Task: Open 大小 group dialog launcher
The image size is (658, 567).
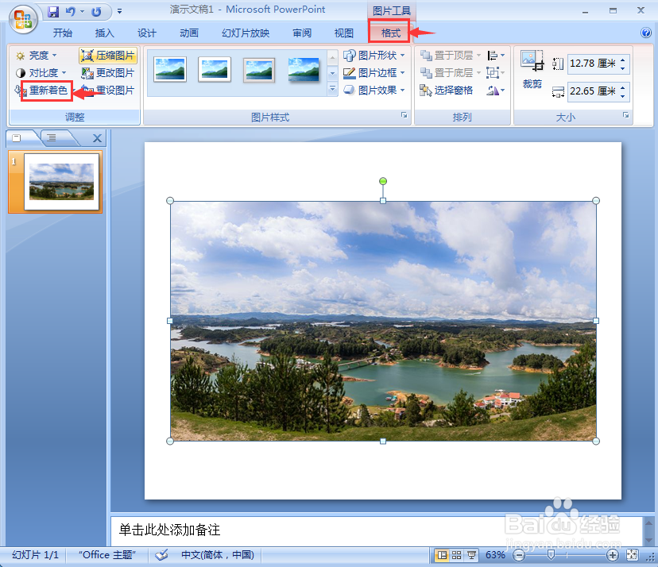Action: 626,115
